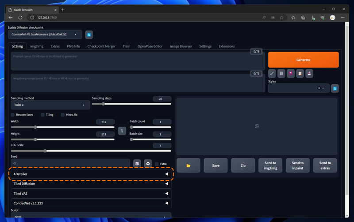Viewport: 354px width, 222px height.
Task: Open the OpenPose Editor tab
Action: (150, 46)
